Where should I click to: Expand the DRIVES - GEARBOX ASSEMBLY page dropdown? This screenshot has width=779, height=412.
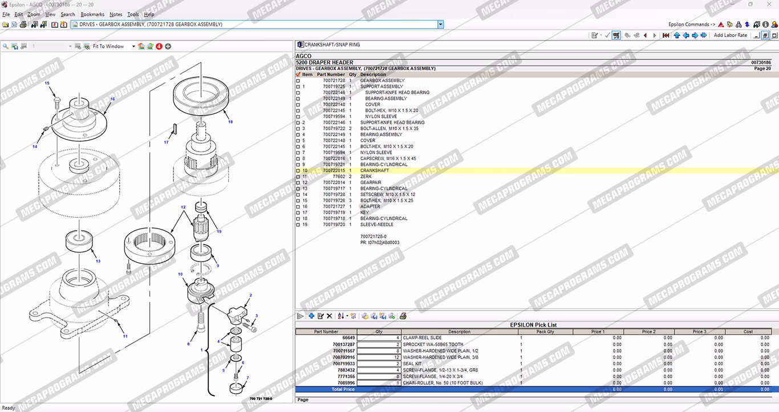coord(440,25)
